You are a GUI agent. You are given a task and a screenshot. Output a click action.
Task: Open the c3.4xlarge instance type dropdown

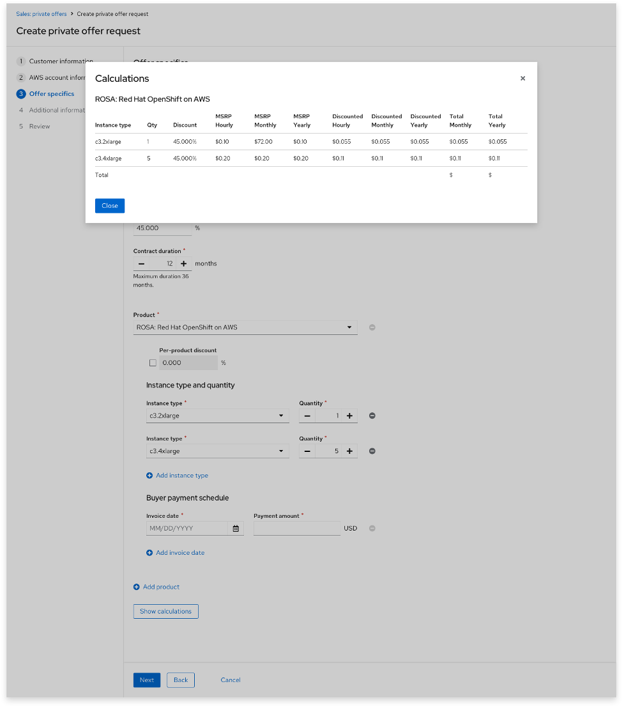coord(218,451)
